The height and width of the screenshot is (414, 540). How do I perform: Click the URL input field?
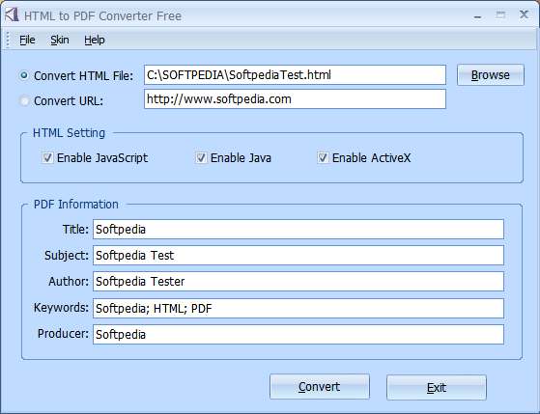[295, 99]
